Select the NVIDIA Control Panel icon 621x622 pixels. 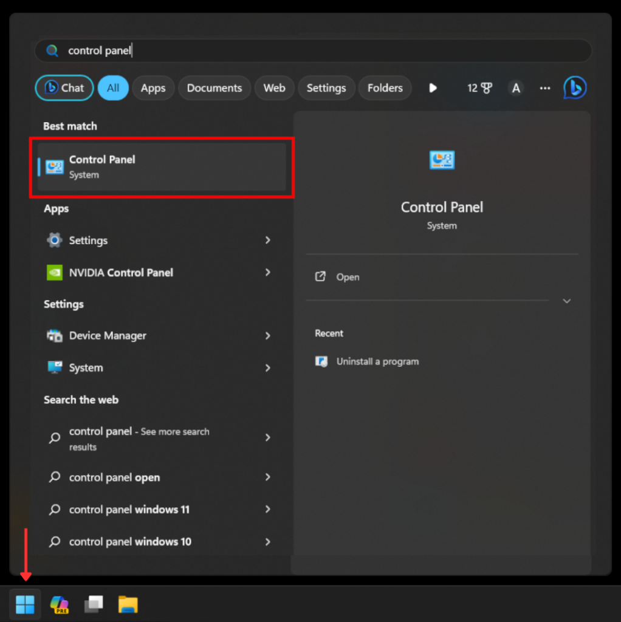pos(54,272)
